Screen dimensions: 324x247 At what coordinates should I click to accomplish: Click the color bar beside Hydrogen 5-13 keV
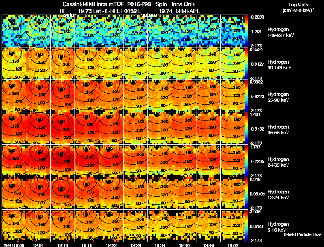(x=246, y=226)
